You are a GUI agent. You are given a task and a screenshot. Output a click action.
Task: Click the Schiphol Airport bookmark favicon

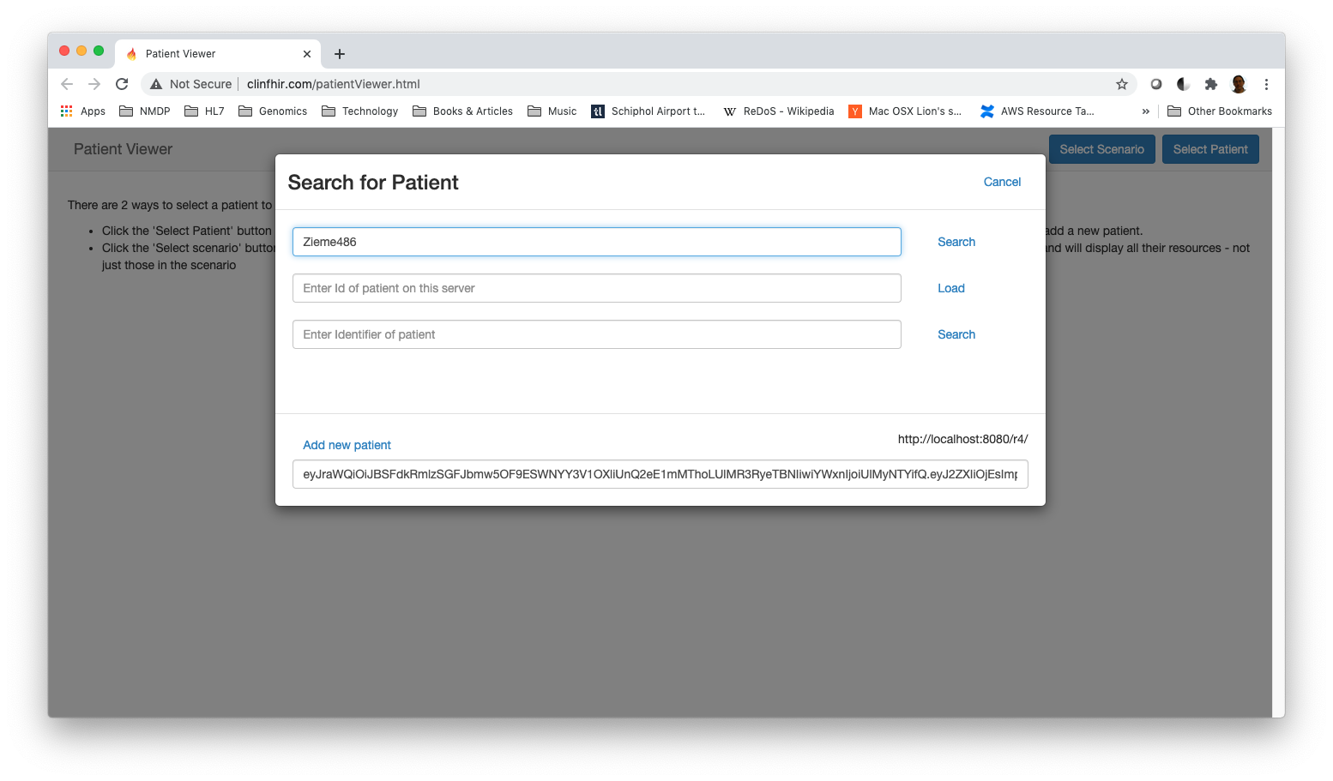(x=597, y=111)
